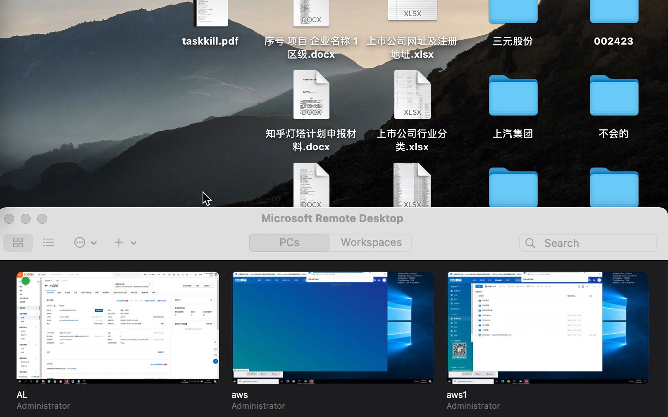Viewport: 668px width, 417px height.
Task: Click the Microsoft Remote Desktop window title
Action: pyautogui.click(x=332, y=218)
